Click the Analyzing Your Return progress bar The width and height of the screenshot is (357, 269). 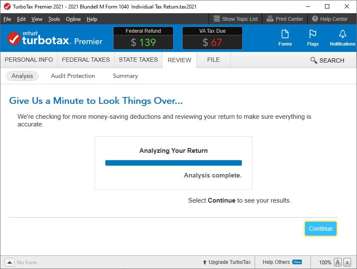tap(174, 163)
